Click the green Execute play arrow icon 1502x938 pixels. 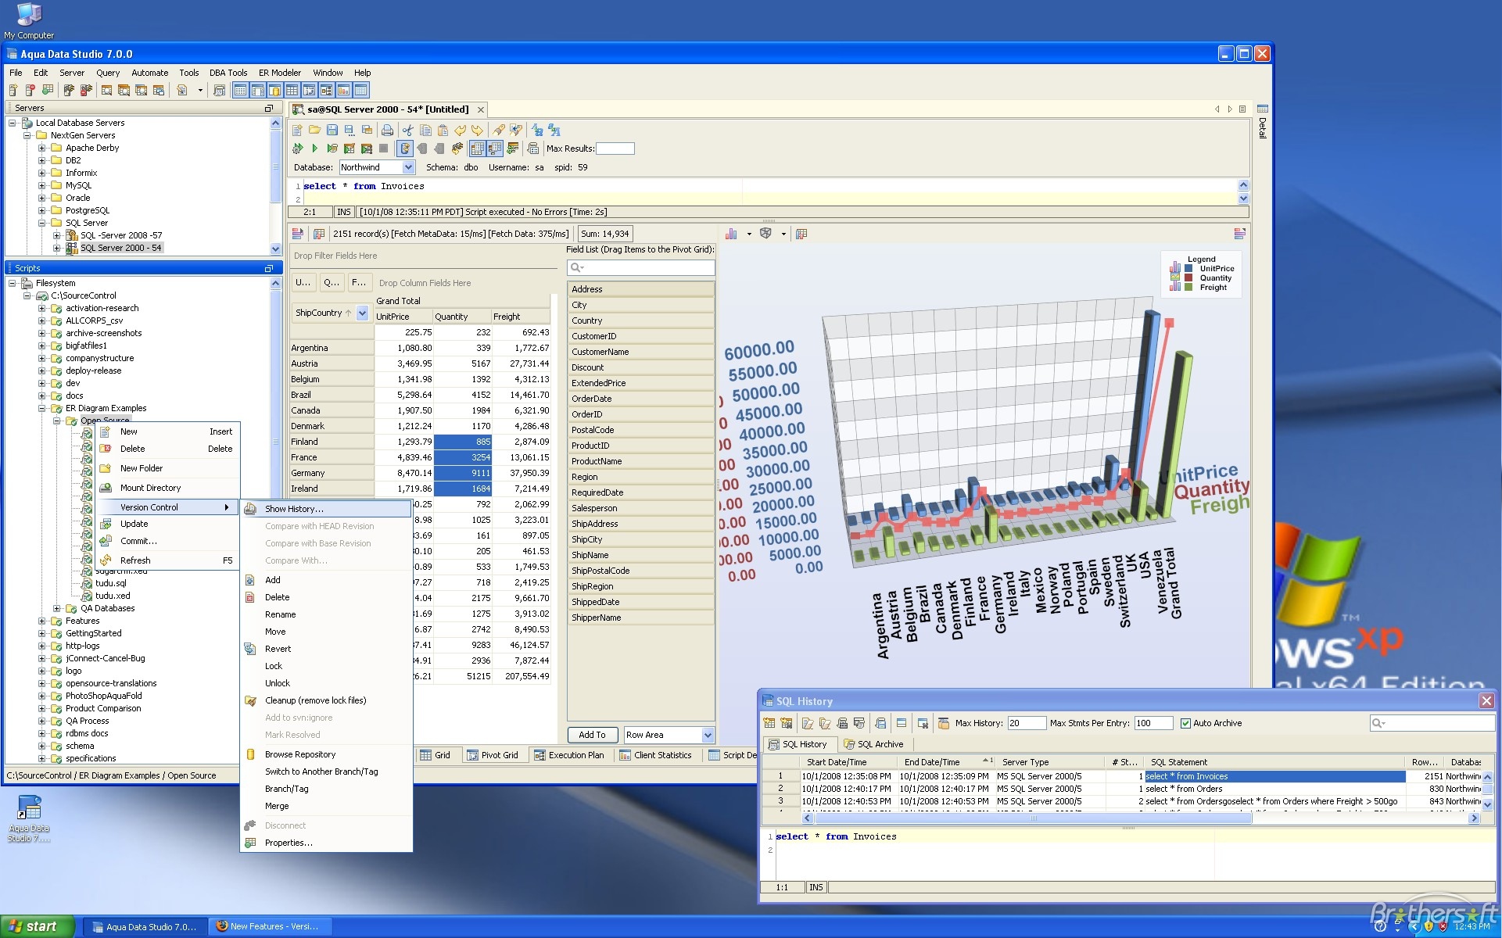coord(314,148)
